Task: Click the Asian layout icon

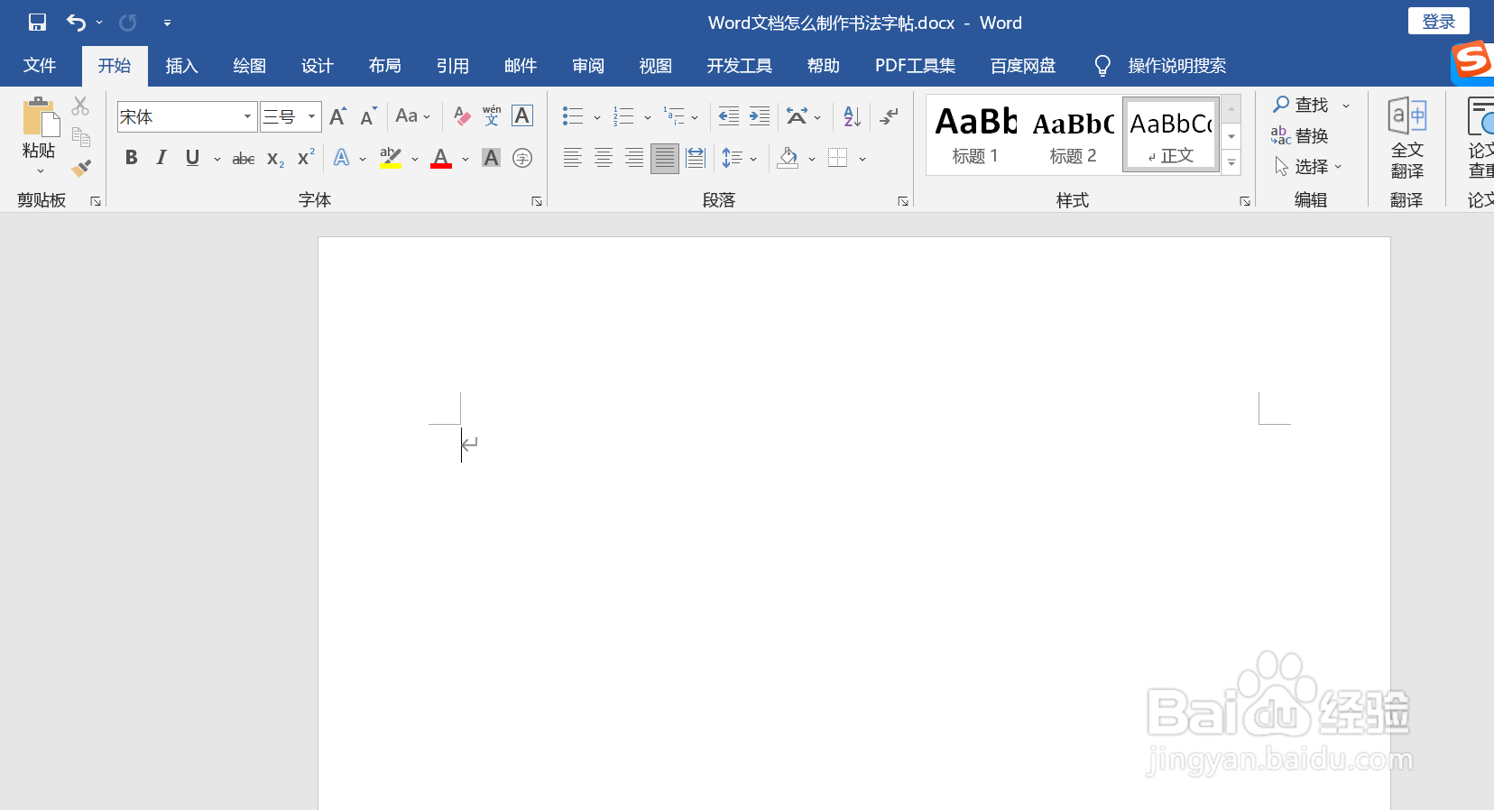Action: tap(797, 115)
